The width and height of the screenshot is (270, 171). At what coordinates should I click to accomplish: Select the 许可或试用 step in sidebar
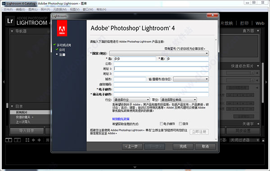point(64,45)
